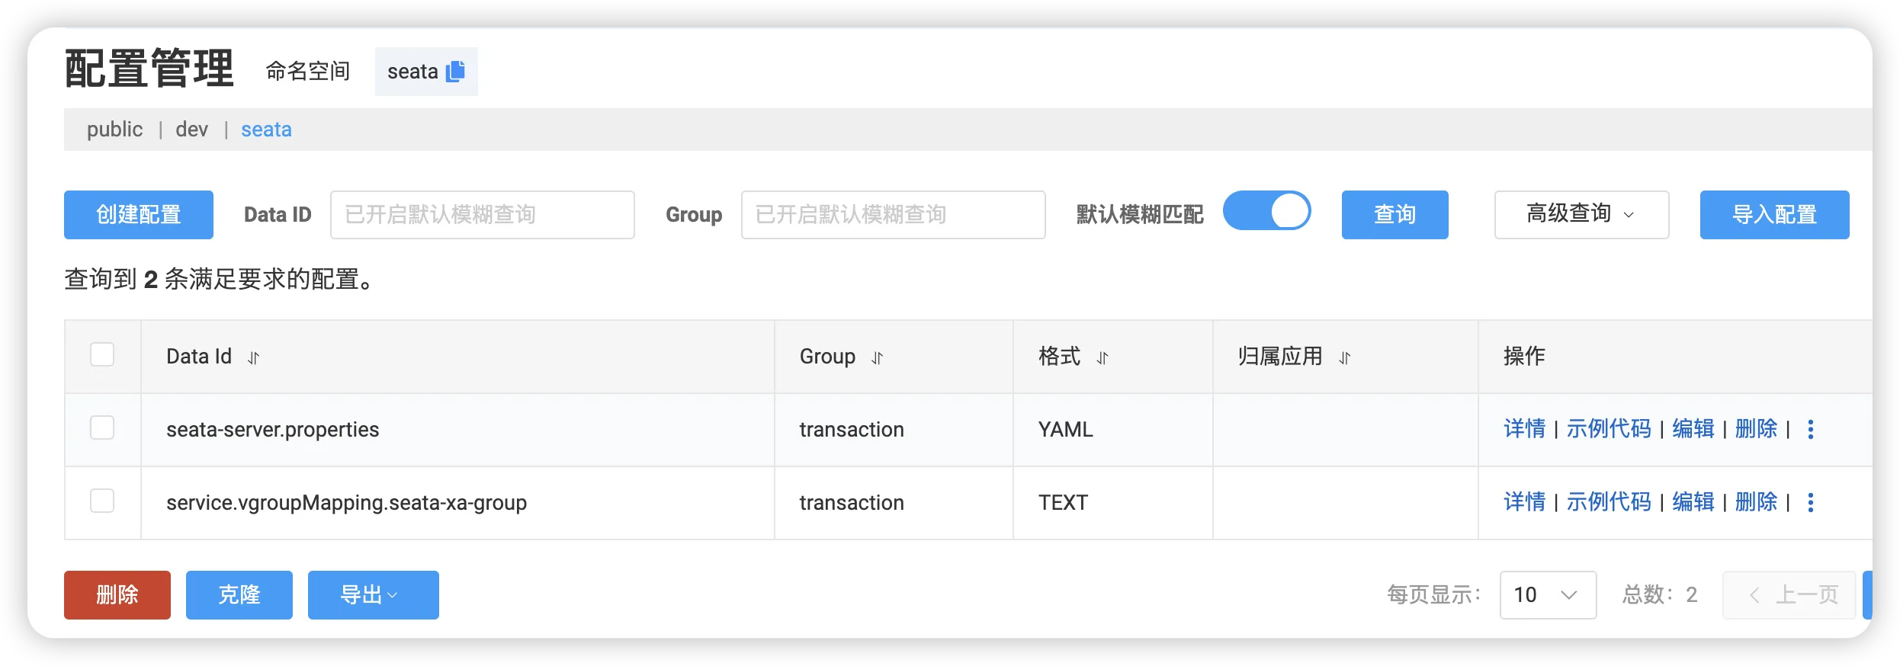The height and width of the screenshot is (666, 1900).
Task: Open more actions for service.vgroupMapping.seata-xa-group row
Action: (1811, 502)
